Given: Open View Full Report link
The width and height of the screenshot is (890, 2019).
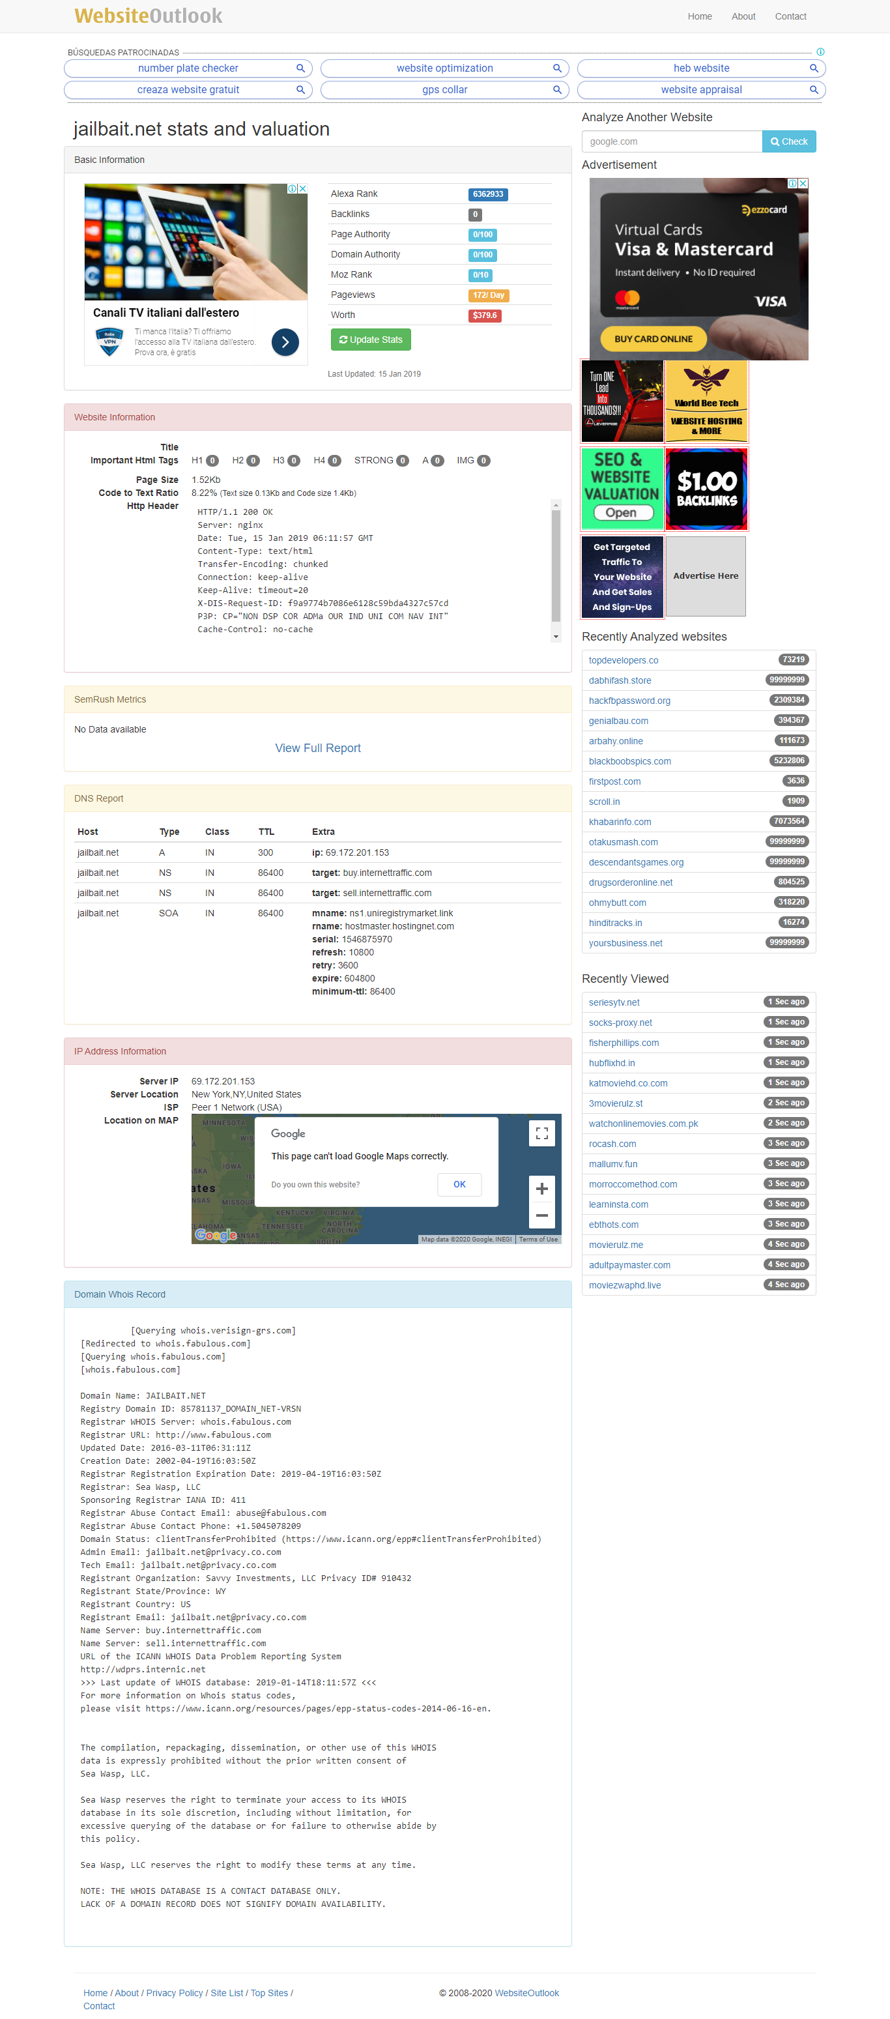Looking at the screenshot, I should [x=317, y=748].
